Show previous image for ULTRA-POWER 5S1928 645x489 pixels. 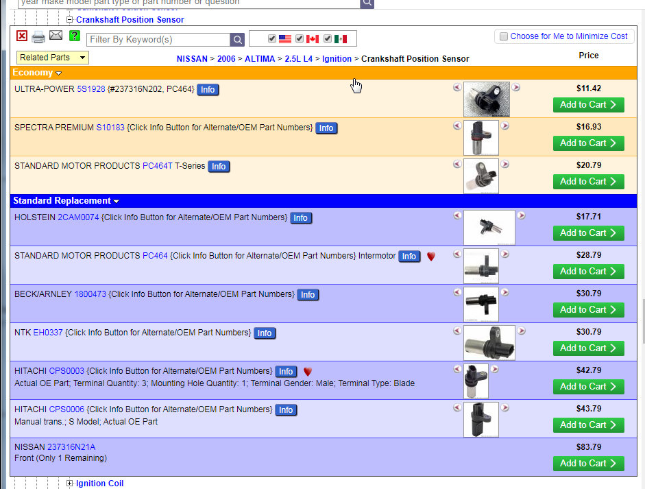pyautogui.click(x=457, y=87)
